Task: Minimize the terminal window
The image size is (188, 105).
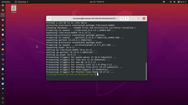Action: point(133,18)
